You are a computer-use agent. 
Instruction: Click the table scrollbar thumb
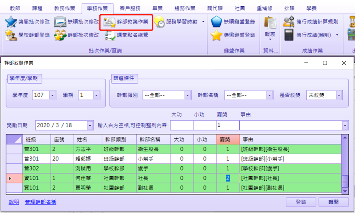345,181
